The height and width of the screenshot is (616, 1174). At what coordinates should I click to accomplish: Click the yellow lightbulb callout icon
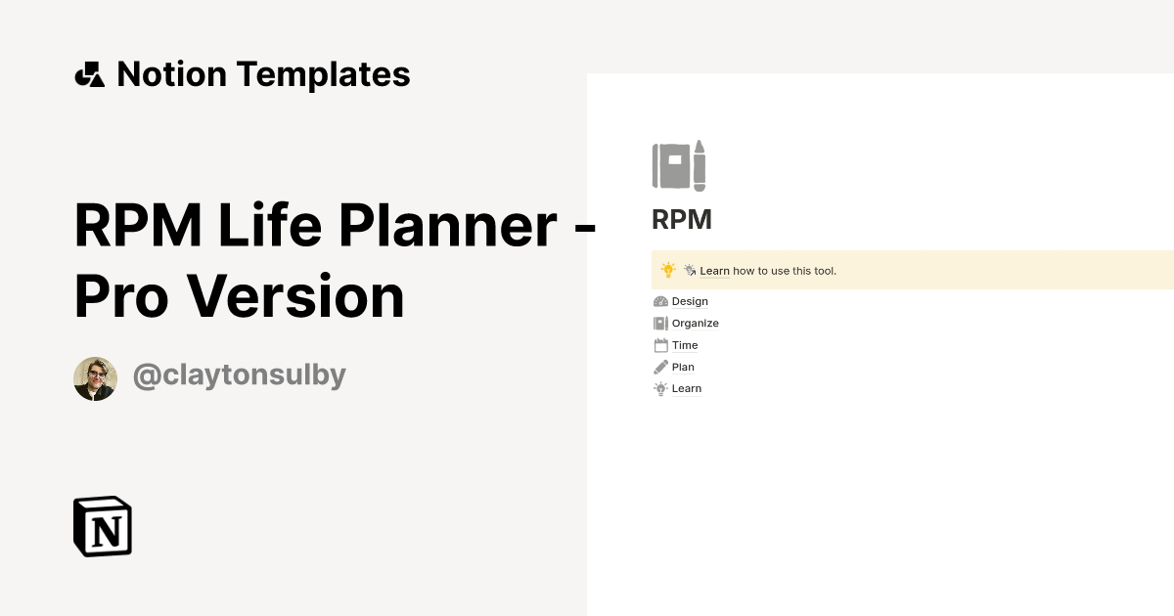pos(668,269)
